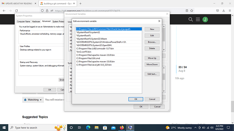The width and height of the screenshot is (234, 131).
Task: Click the padlock site info icon
Action: 47,11
